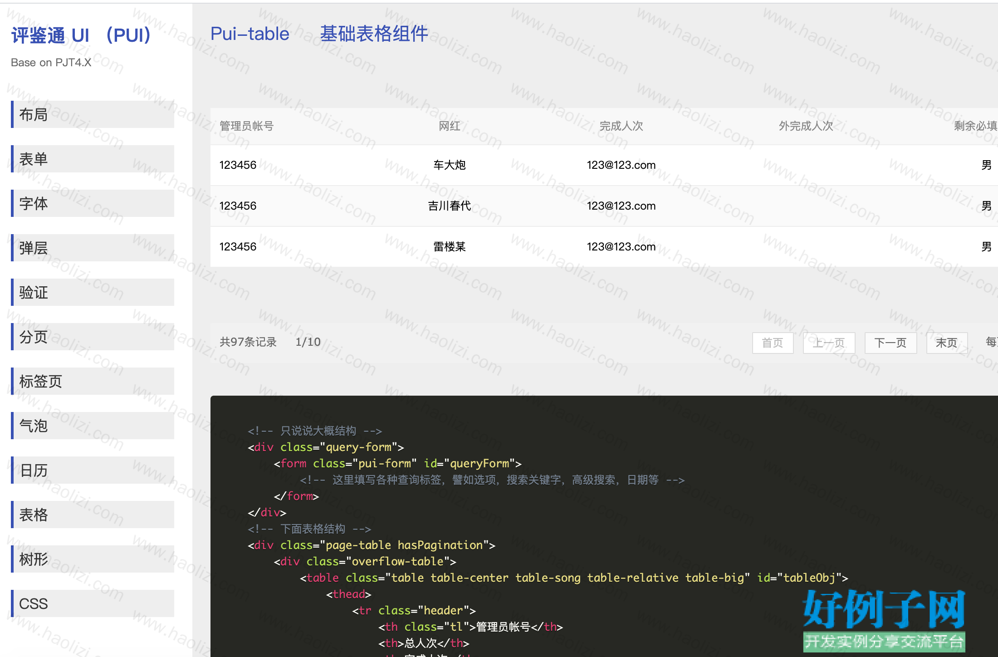This screenshot has width=998, height=657.
Task: Click the email in the 吉川春代 row
Action: click(621, 206)
